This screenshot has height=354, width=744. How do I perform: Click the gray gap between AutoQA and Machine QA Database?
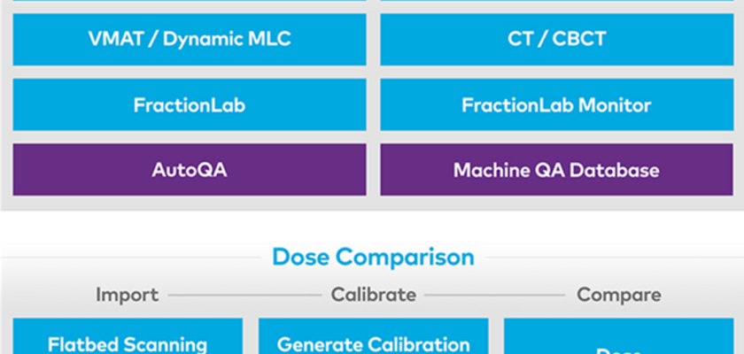(373, 170)
